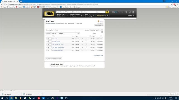The height and width of the screenshot is (100, 179).
Task: Click the small Save Reordered List button near the title
Action: [x=99, y=26]
